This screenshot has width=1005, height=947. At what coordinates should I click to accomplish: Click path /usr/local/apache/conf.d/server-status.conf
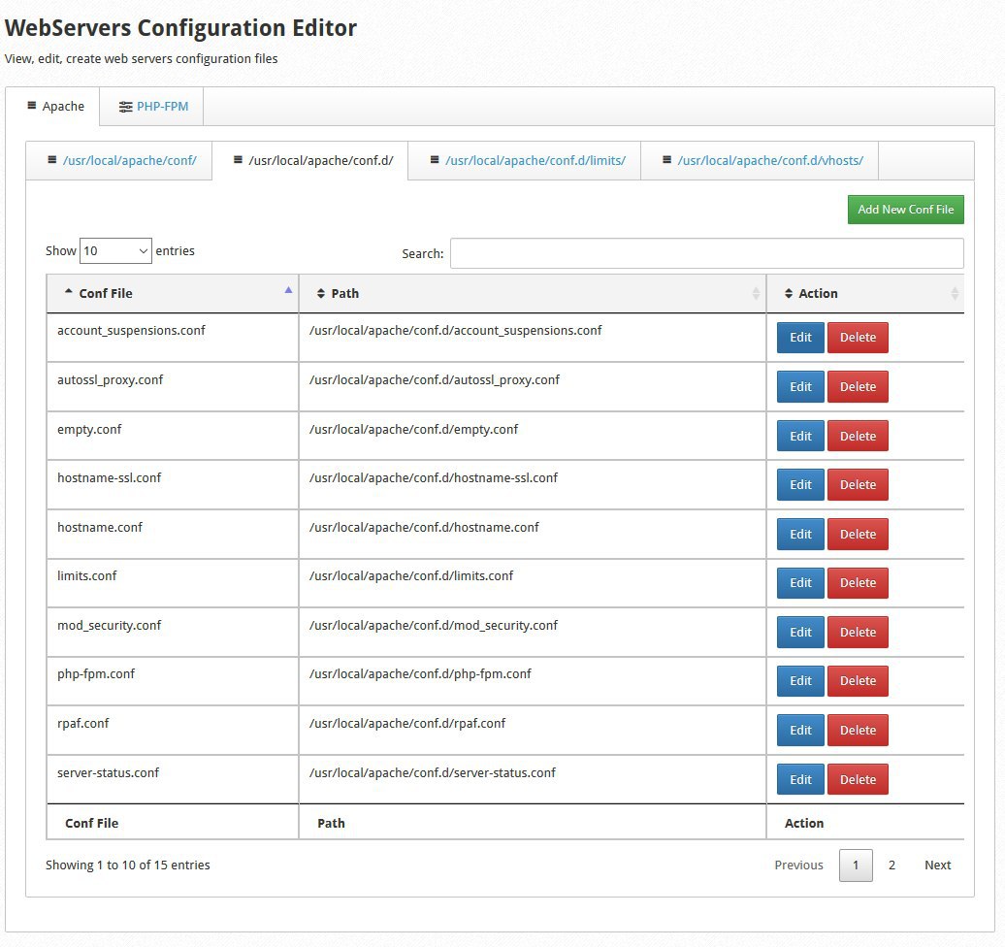click(x=433, y=773)
